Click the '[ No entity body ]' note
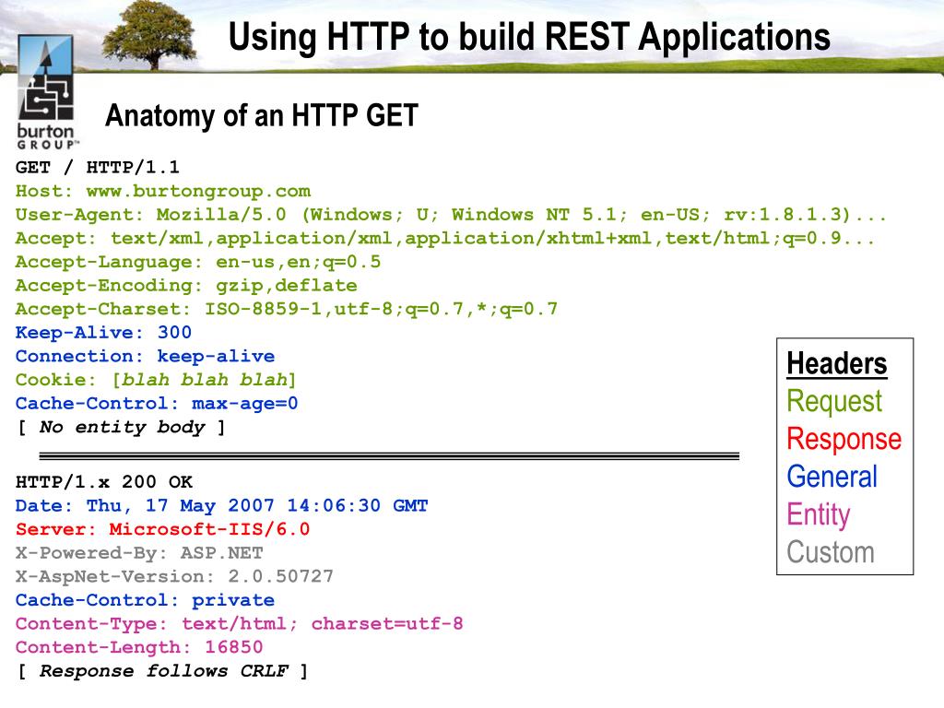Screen dimensions: 944x708 pyautogui.click(x=121, y=427)
